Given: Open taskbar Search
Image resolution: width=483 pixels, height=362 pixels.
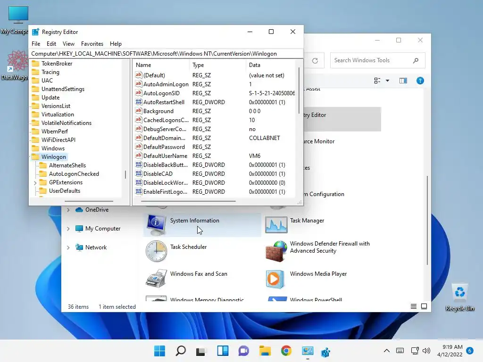Looking at the screenshot, I should pyautogui.click(x=181, y=351).
